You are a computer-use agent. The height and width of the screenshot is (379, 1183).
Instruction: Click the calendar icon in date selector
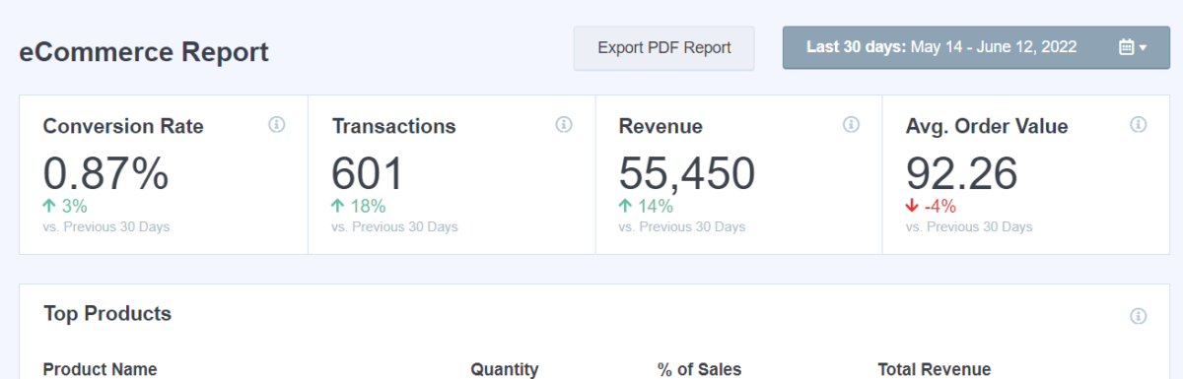click(1127, 47)
